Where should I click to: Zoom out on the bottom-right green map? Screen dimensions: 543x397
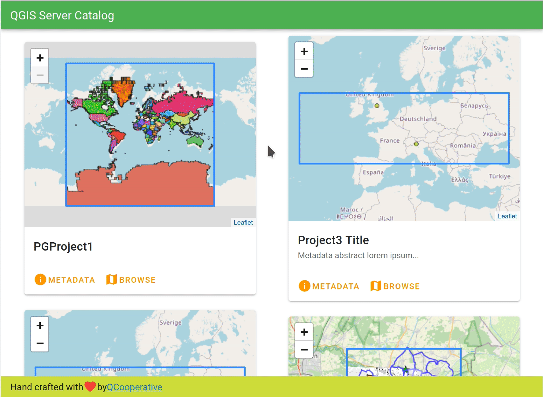[304, 350]
